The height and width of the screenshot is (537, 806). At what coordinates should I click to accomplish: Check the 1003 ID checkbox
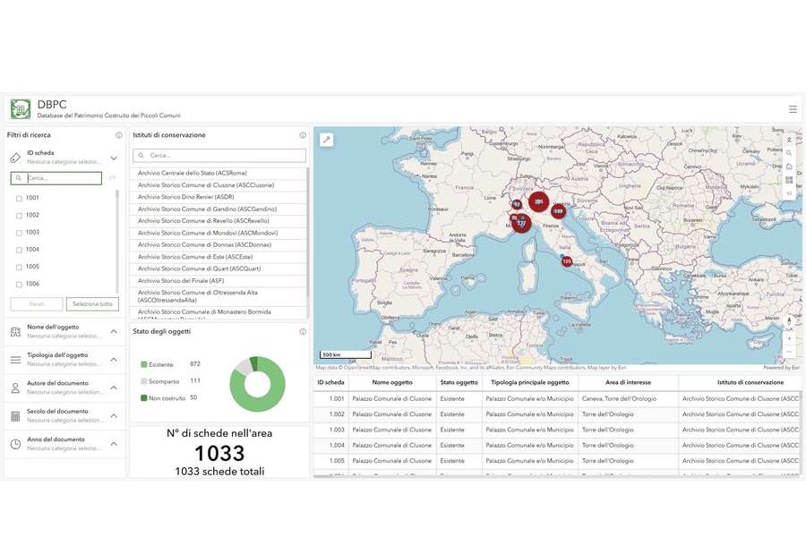coord(19,233)
